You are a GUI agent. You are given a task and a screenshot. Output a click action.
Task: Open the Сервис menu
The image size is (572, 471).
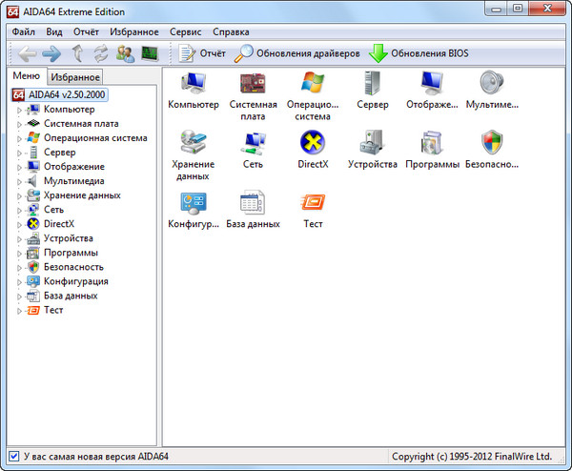(185, 31)
